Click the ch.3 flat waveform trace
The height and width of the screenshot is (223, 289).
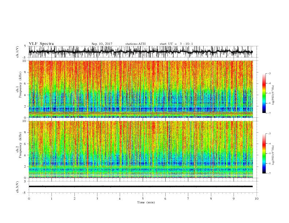[140, 187]
